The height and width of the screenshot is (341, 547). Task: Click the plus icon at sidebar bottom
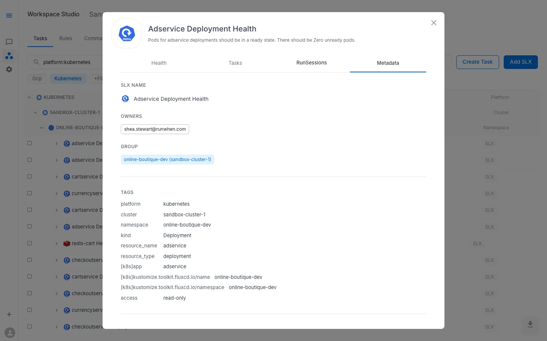tap(9, 314)
